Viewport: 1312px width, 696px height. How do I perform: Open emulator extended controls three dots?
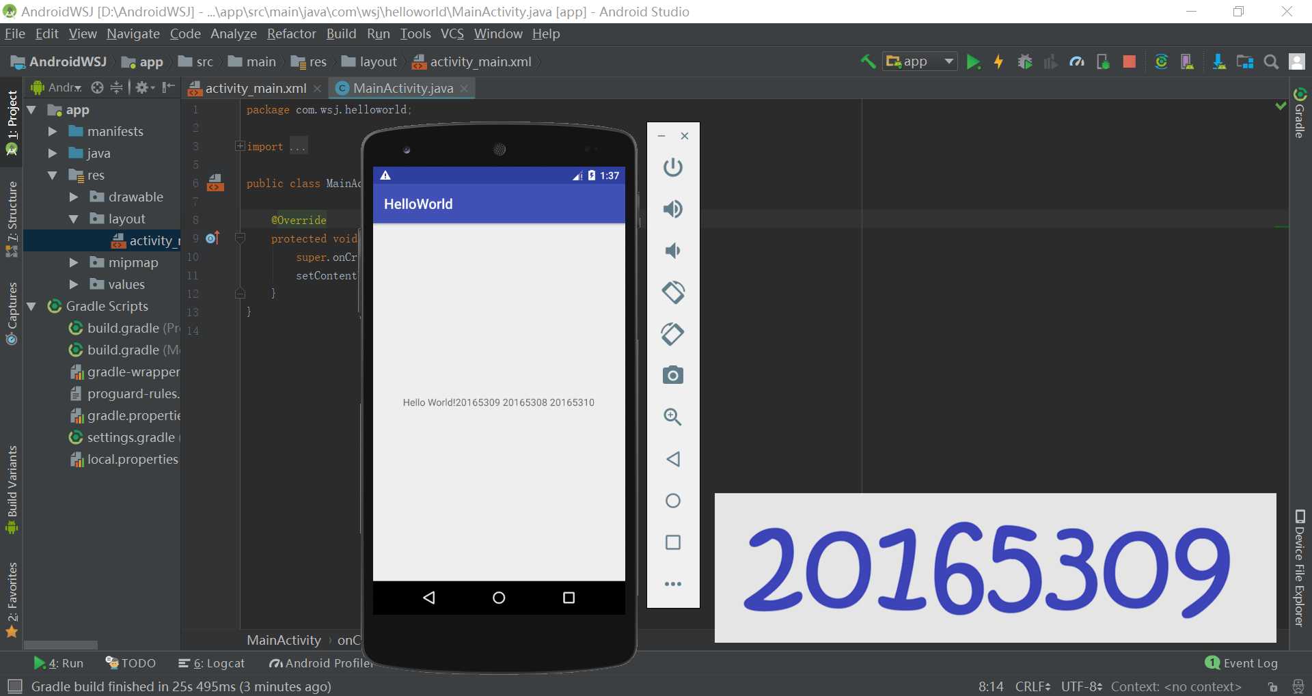(x=673, y=584)
